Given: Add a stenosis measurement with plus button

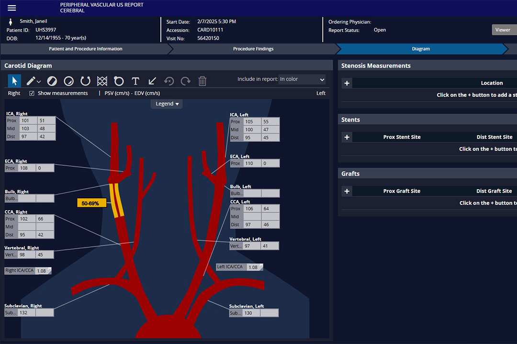Looking at the screenshot, I should point(347,83).
